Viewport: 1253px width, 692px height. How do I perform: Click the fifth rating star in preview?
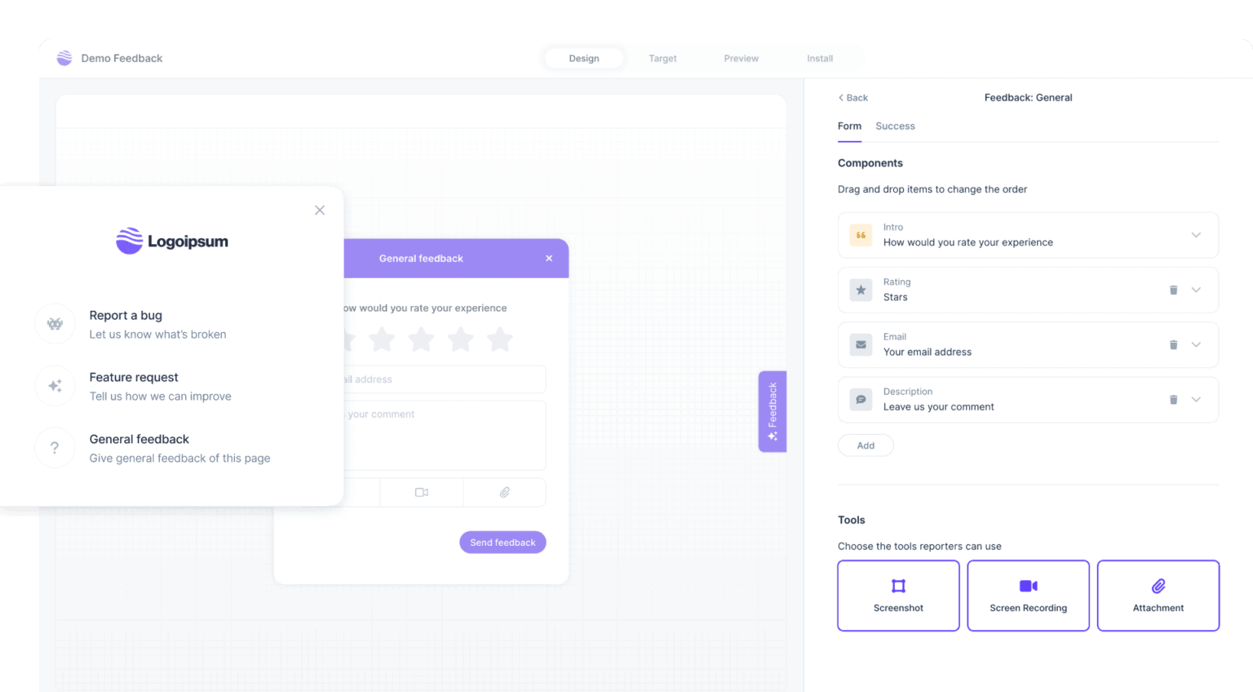click(499, 339)
